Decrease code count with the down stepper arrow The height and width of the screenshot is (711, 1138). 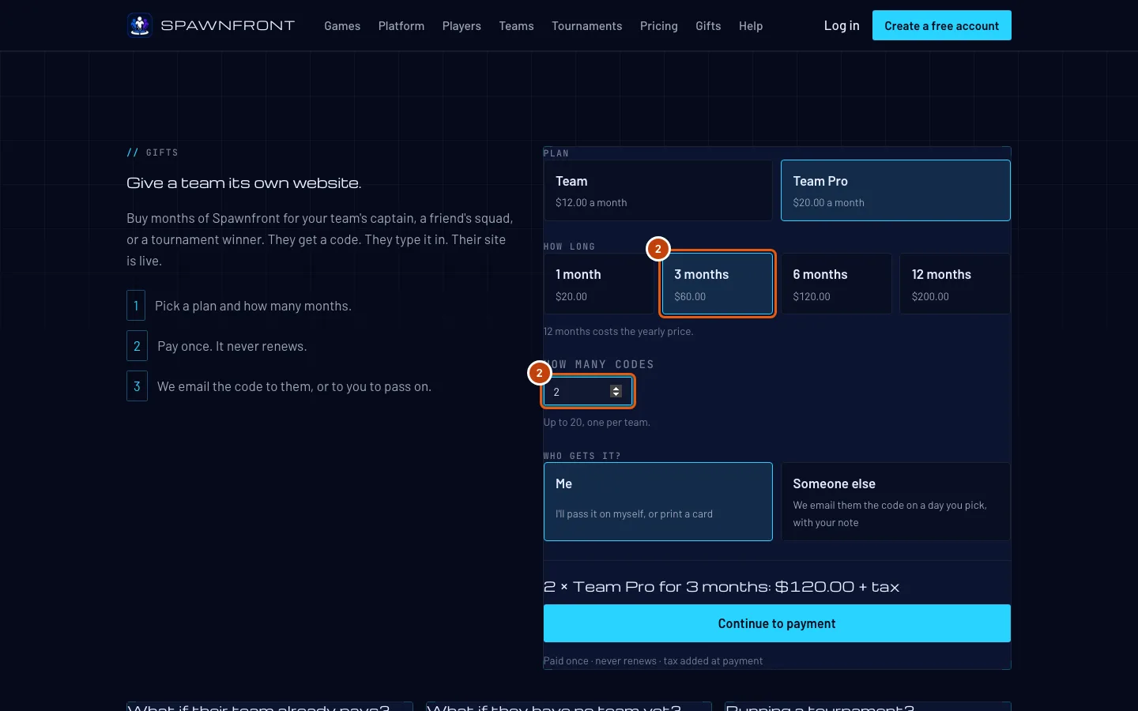point(616,394)
